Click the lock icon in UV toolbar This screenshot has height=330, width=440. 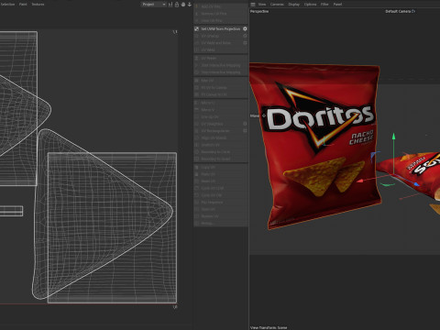click(x=177, y=5)
